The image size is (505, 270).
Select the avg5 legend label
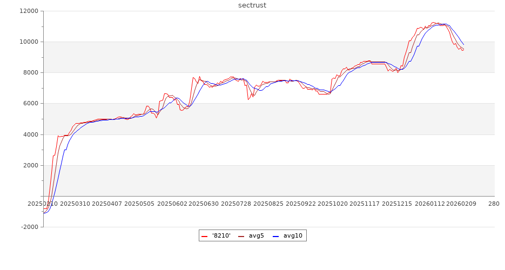256,236
